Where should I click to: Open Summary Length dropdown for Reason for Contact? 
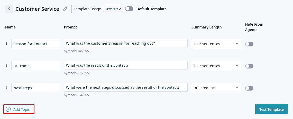pos(216,44)
